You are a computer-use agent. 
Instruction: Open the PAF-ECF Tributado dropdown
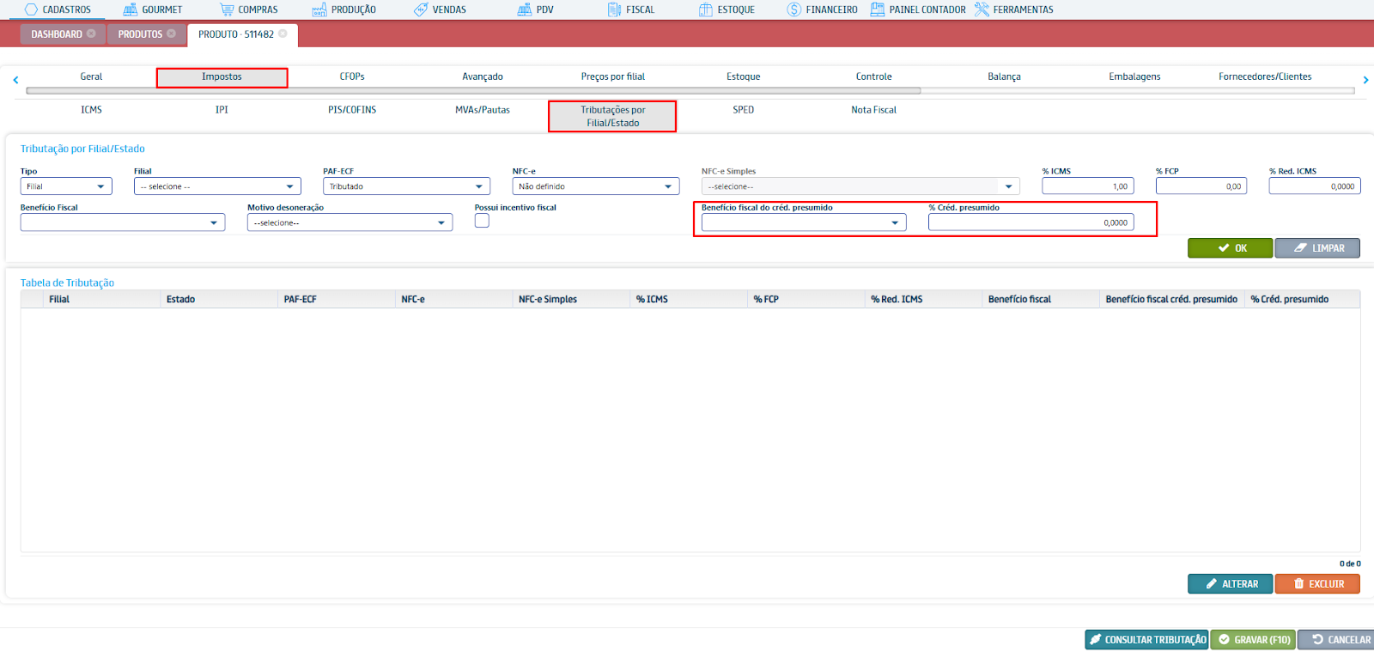pyautogui.click(x=406, y=186)
